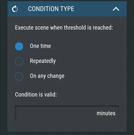Viewport: 134px width, 135px height.
Task: Collapse the Condition Type section chevron
Action: (116, 9)
